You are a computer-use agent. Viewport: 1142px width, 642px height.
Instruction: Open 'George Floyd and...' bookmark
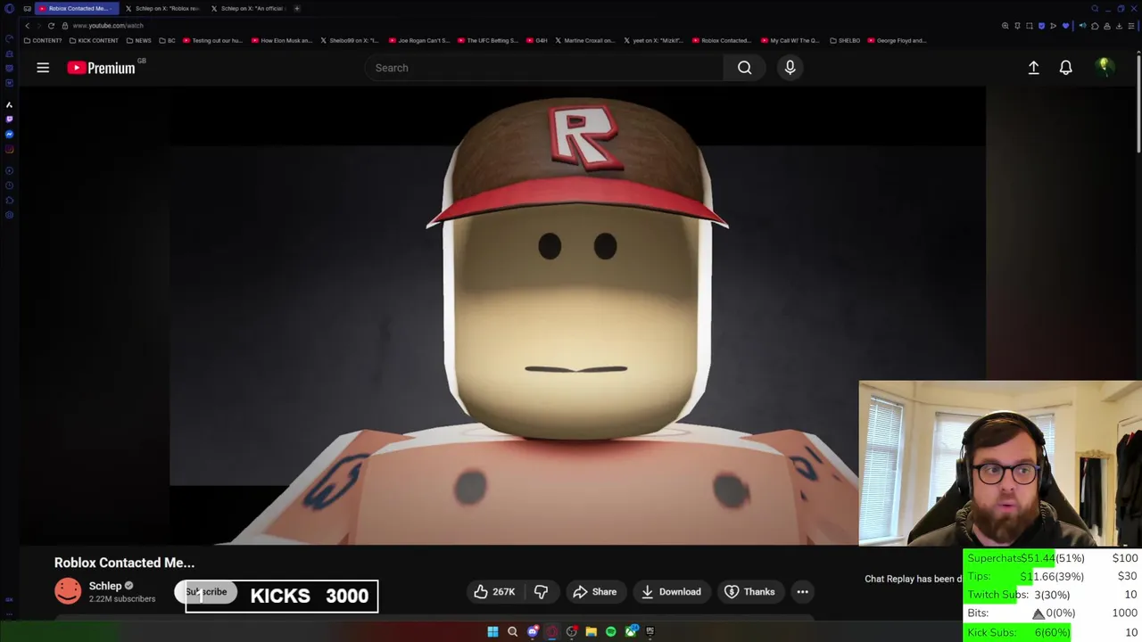(898, 40)
